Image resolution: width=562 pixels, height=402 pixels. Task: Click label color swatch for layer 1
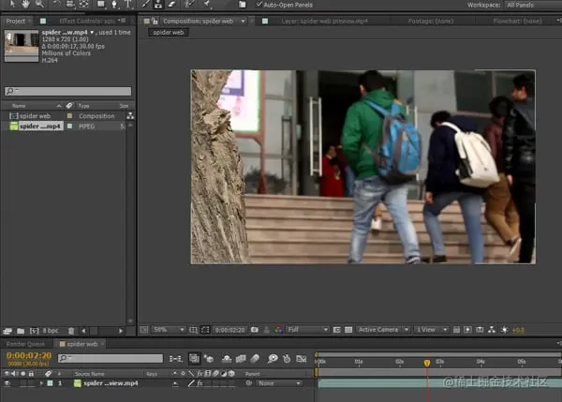click(50, 383)
